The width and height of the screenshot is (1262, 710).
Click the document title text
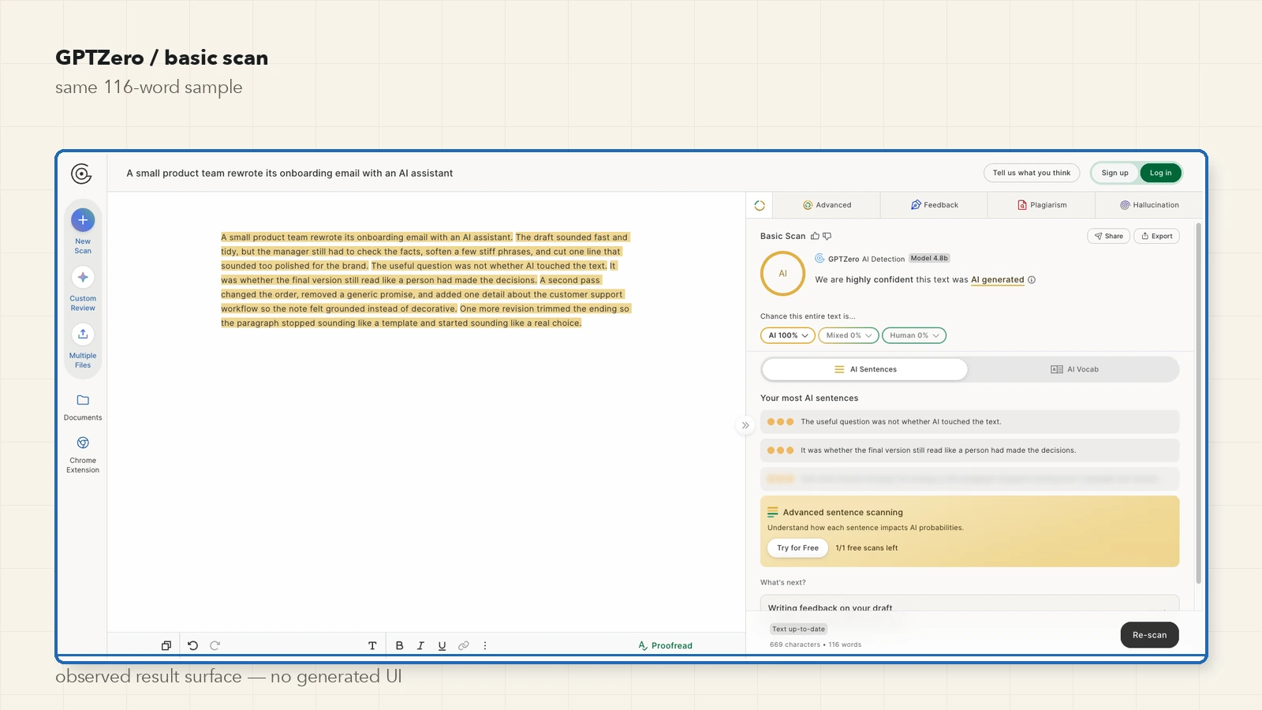289,173
